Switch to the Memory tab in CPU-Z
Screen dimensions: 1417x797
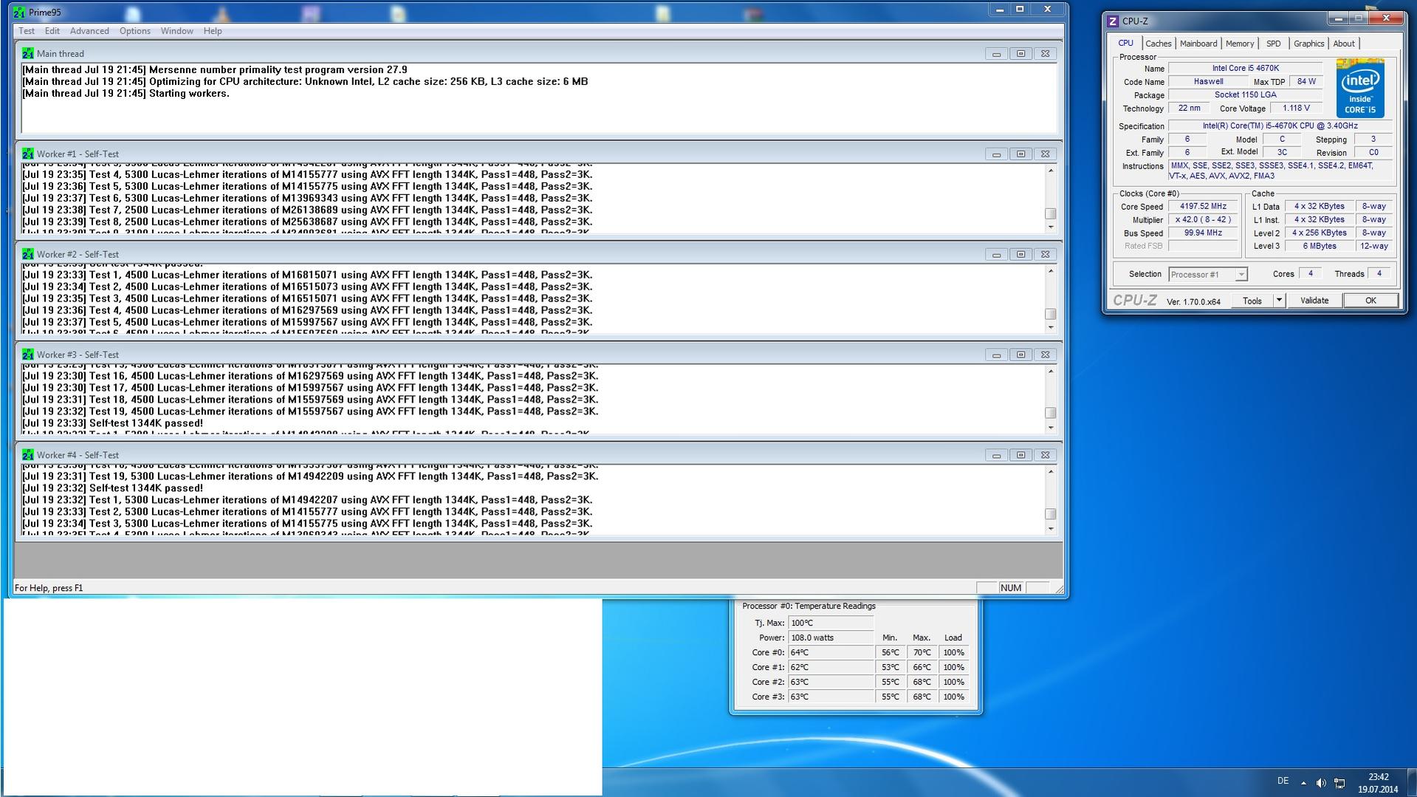(1240, 44)
